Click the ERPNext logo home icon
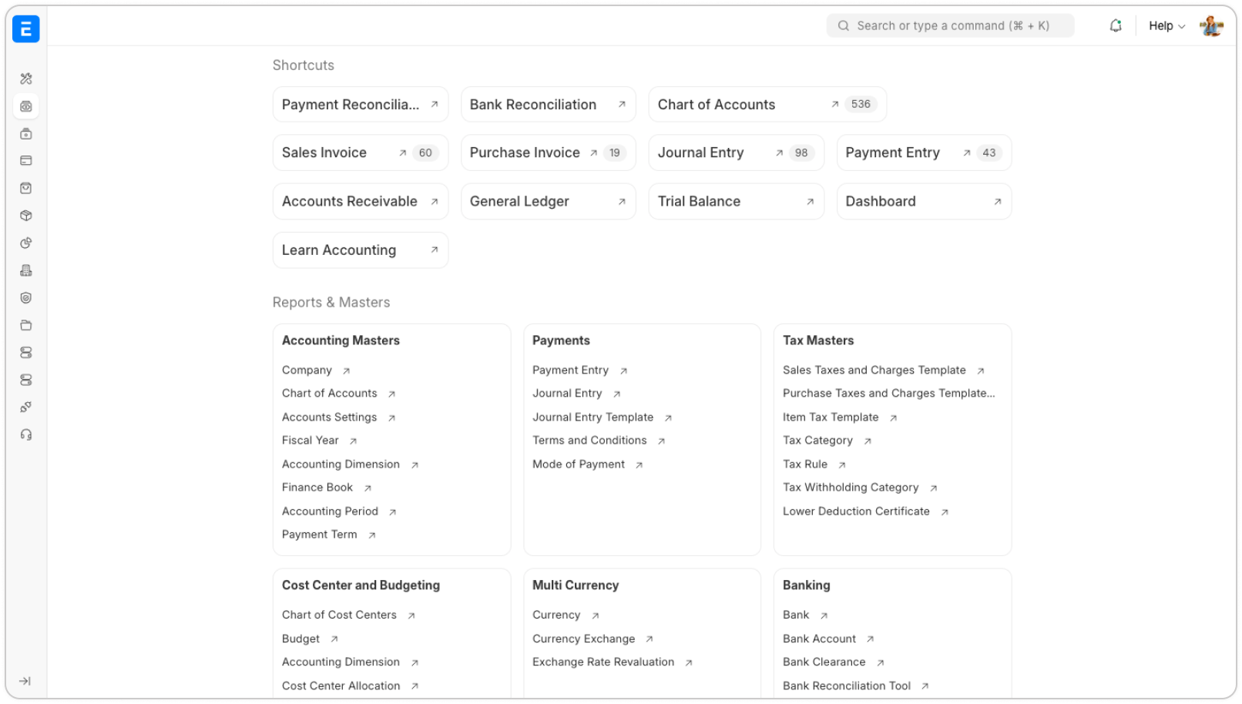 pyautogui.click(x=25, y=29)
